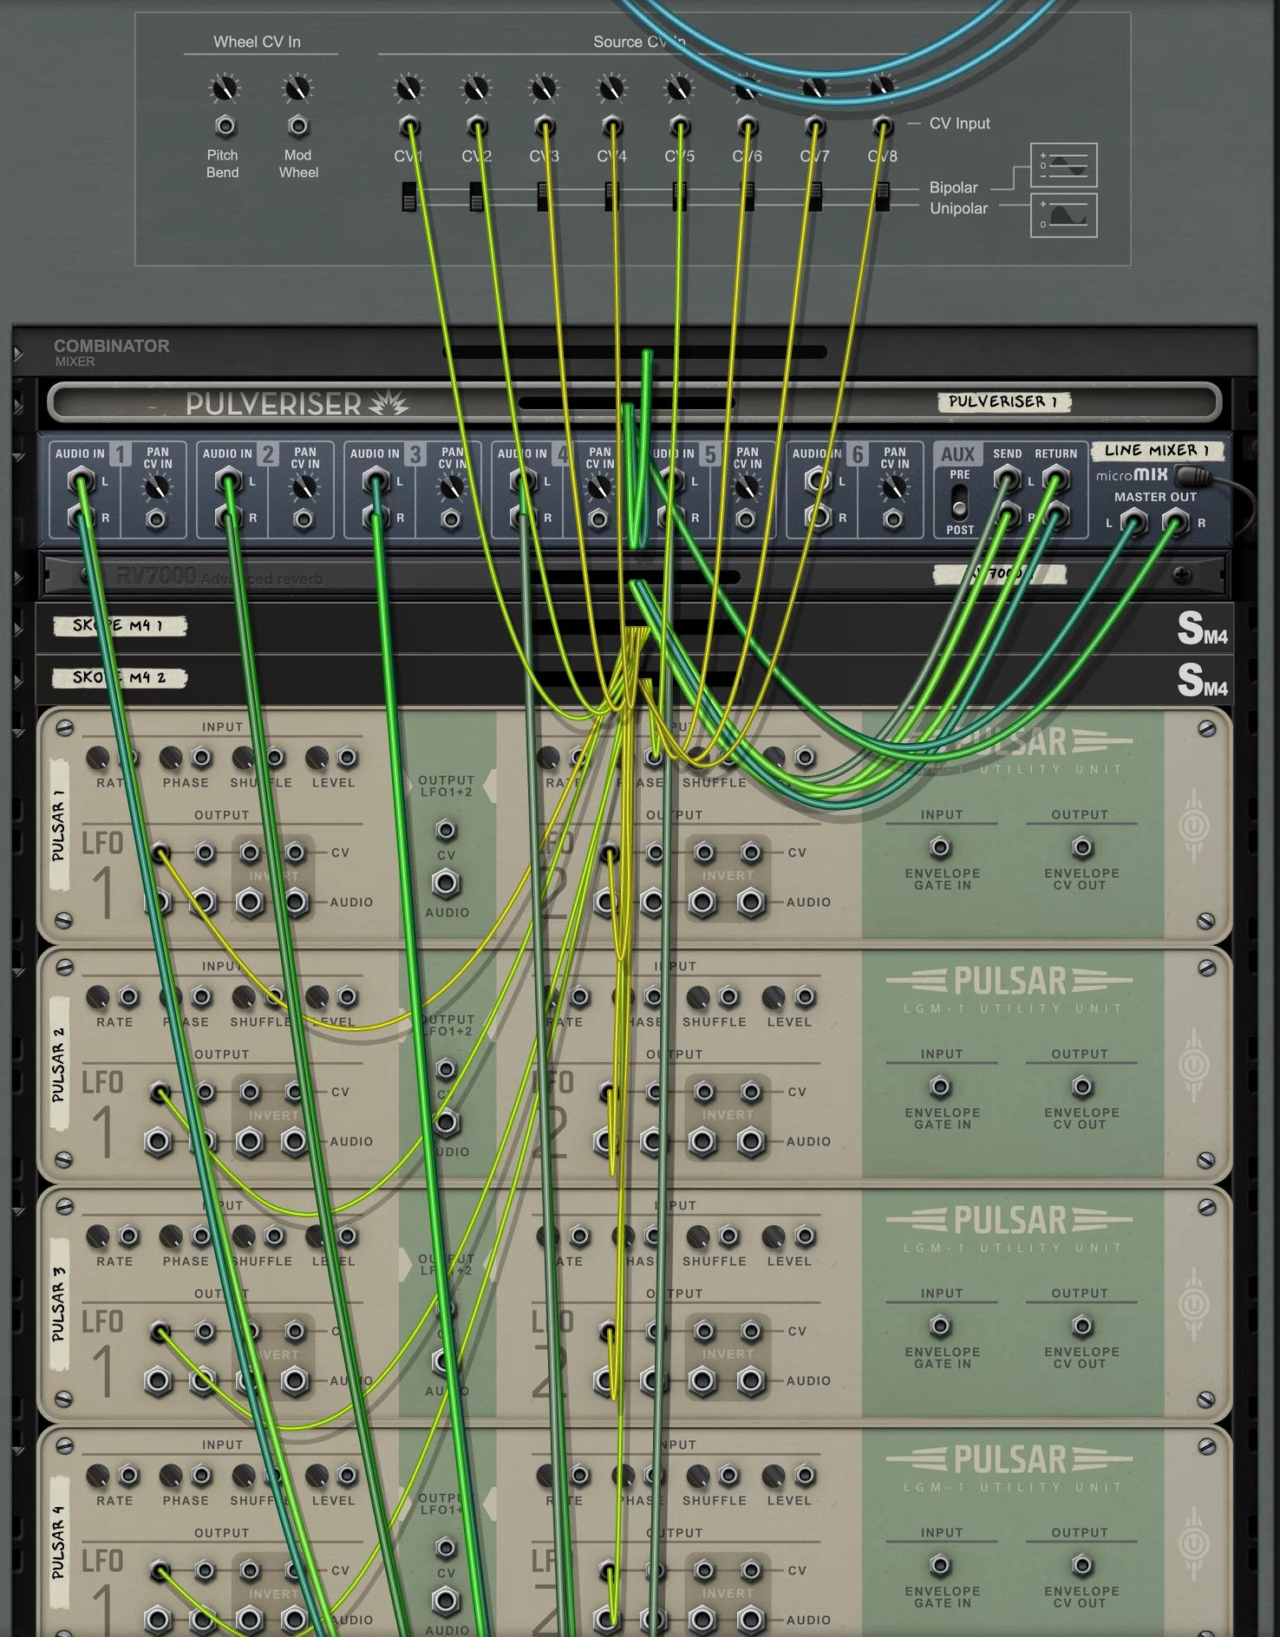Click Pulsar 2 LFO 2 Level CV input jack
Image resolution: width=1280 pixels, height=1637 pixels.
coord(805,997)
